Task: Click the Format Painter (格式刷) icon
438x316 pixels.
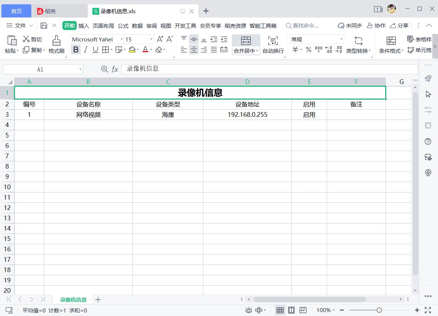Action: click(x=56, y=40)
